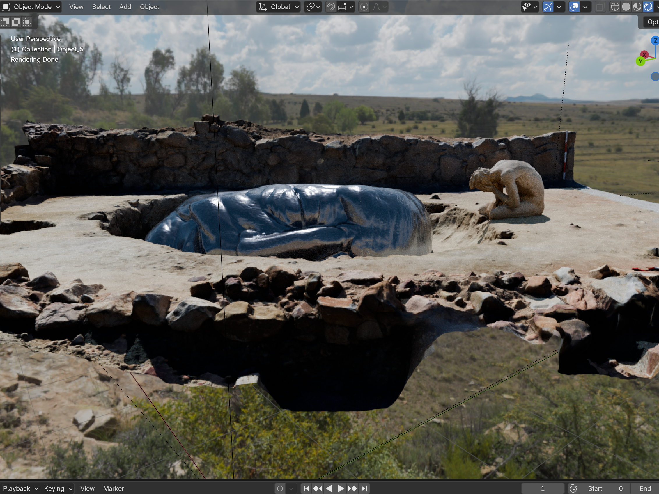The width and height of the screenshot is (659, 494).
Task: Open the pivot point dropdown
Action: point(313,7)
